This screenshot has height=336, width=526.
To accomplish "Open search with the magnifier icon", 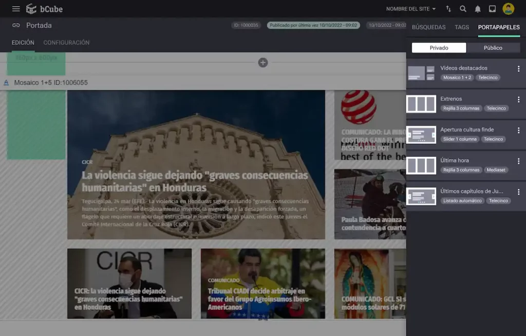I will [x=463, y=9].
